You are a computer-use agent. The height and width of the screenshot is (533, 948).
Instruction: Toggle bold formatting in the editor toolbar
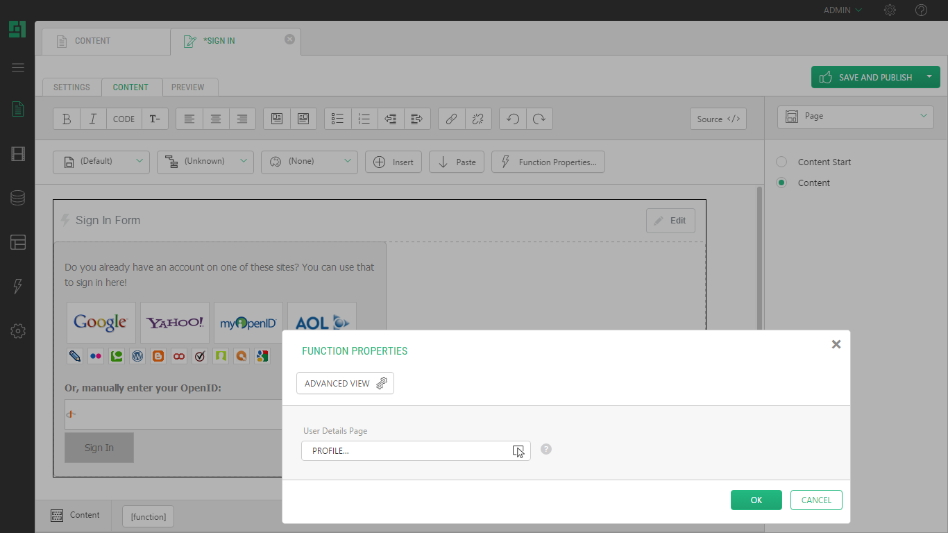click(x=67, y=119)
